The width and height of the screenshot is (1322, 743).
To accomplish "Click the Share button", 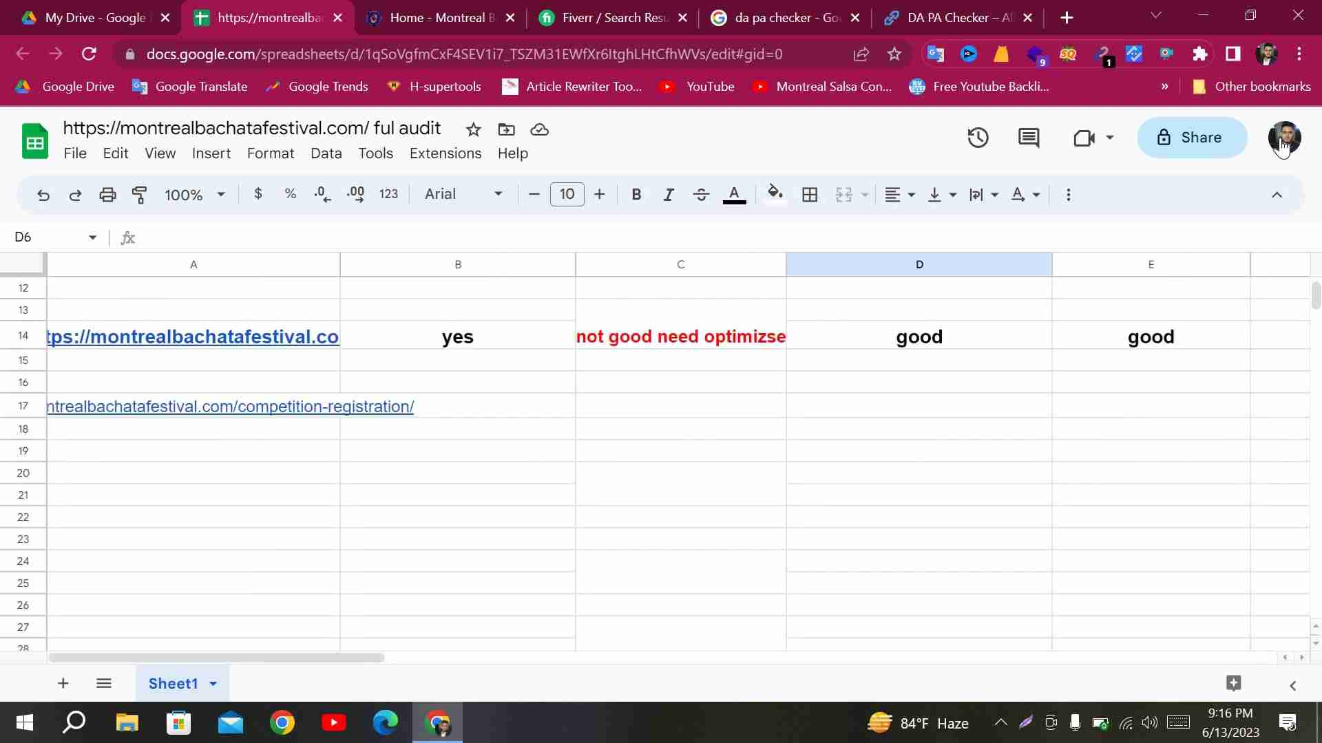I will pos(1191,138).
